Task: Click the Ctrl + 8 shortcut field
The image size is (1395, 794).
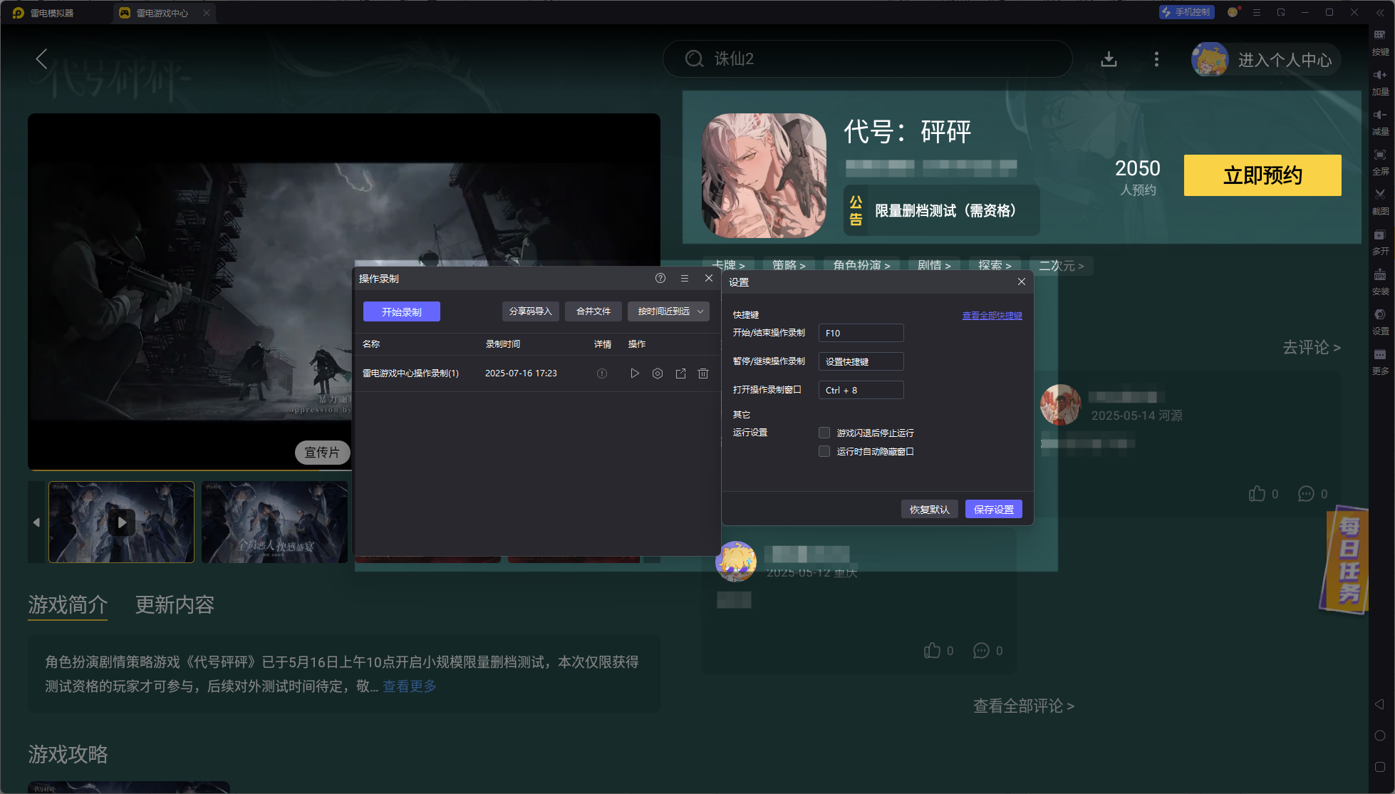Action: click(861, 390)
